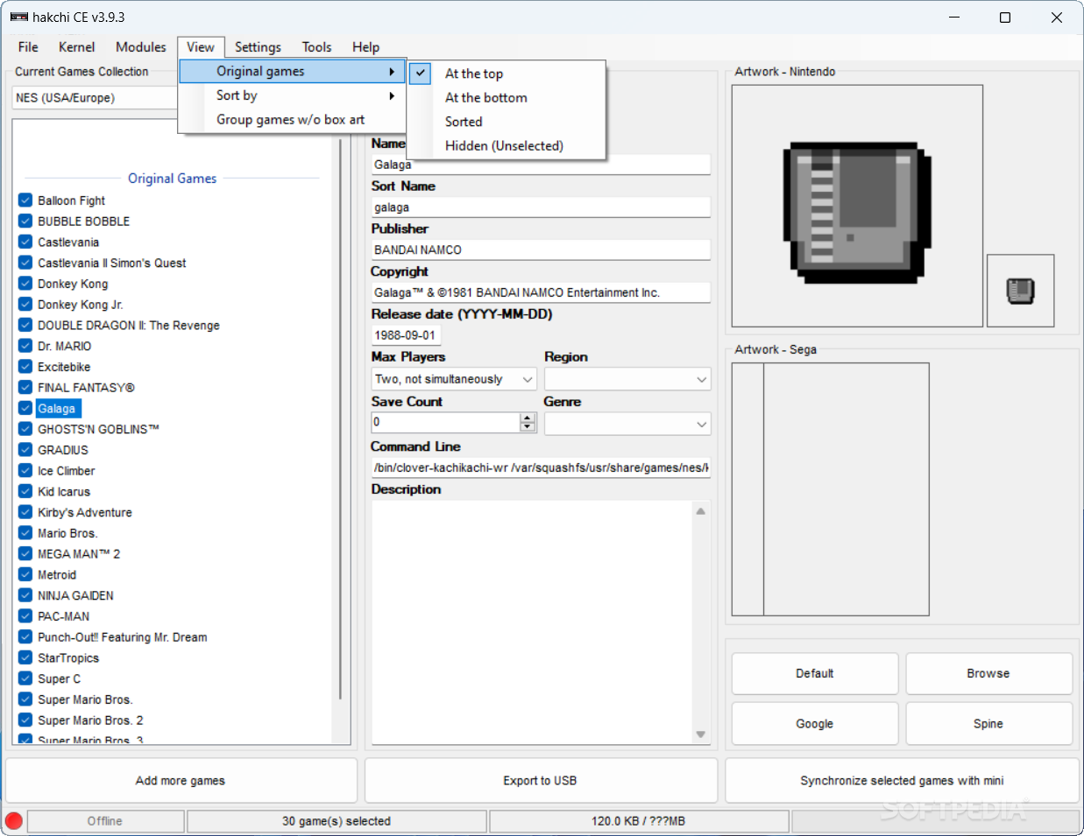This screenshot has width=1084, height=836.
Task: Choose Hidden (Unselected) option
Action: [507, 146]
